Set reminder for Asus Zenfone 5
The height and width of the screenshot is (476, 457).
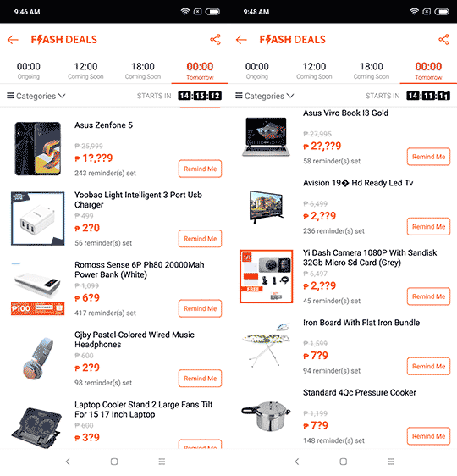pyautogui.click(x=200, y=169)
